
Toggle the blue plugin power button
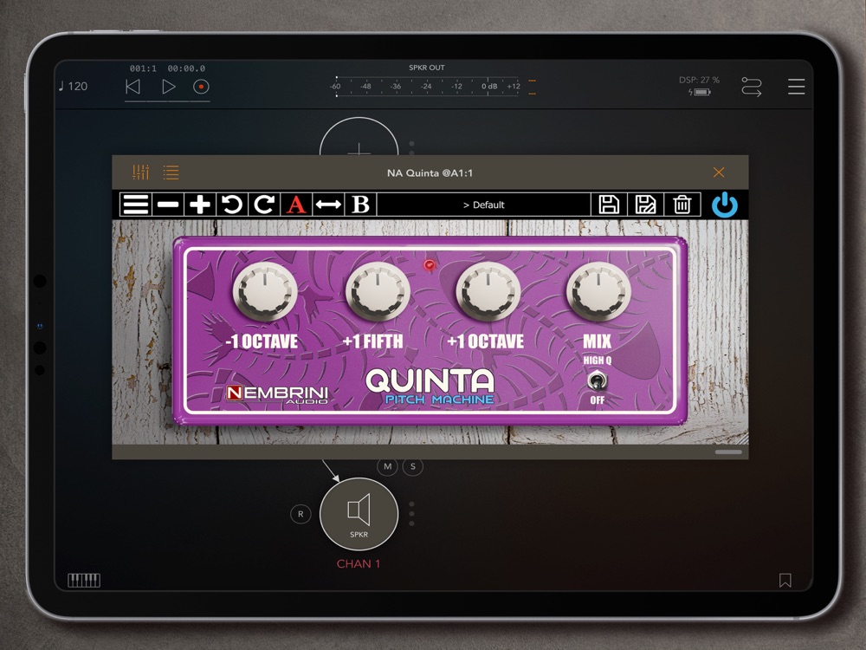point(725,205)
